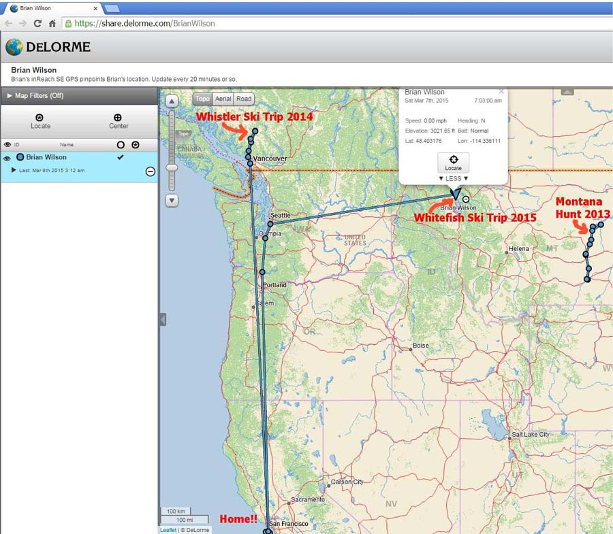Zoom out with the map down arrow
This screenshot has width=613, height=534.
click(x=172, y=200)
